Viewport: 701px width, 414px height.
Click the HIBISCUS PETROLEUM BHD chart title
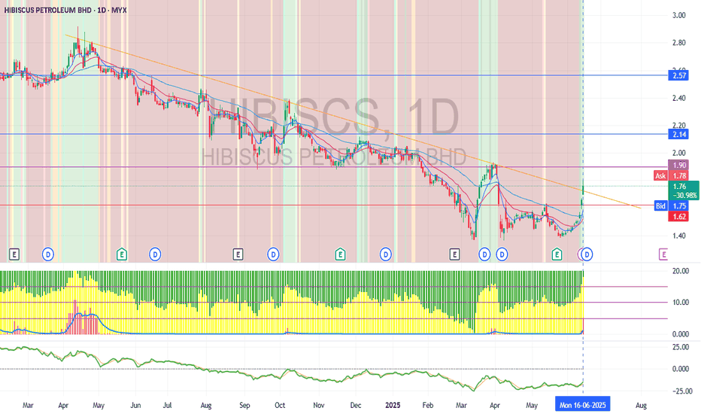coord(65,10)
